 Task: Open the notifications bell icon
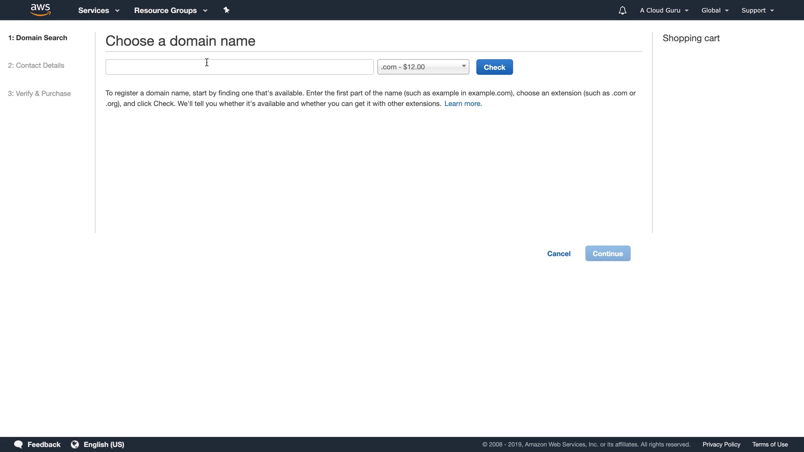pos(622,10)
